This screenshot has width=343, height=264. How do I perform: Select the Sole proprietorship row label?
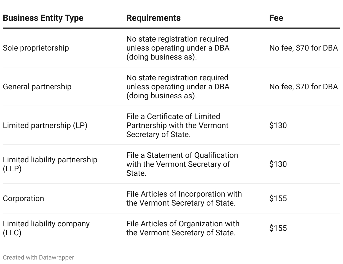(36, 48)
